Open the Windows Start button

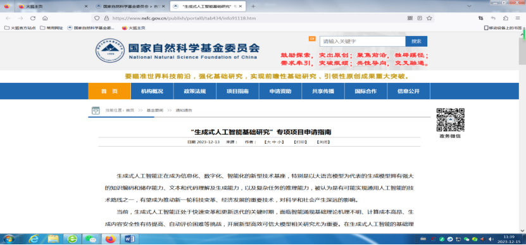[9, 239]
